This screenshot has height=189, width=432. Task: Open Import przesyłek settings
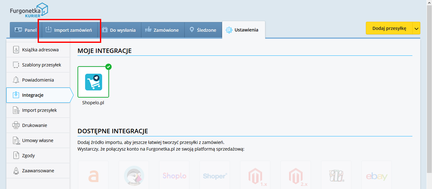click(38, 110)
